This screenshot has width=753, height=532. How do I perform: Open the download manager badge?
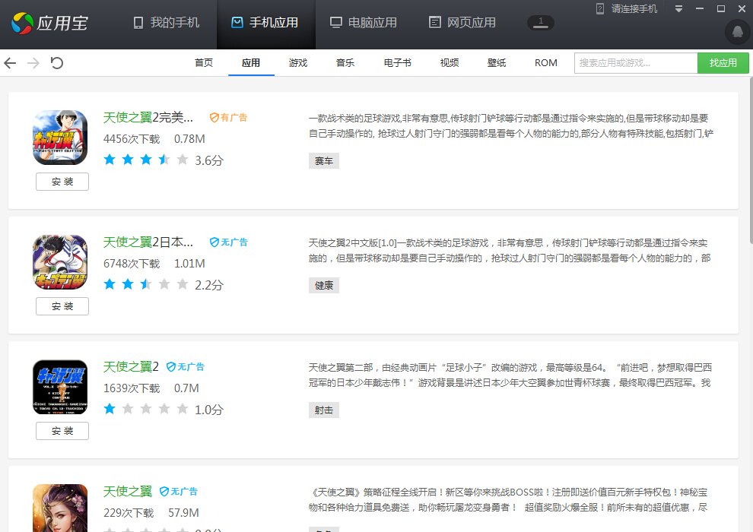pos(540,23)
